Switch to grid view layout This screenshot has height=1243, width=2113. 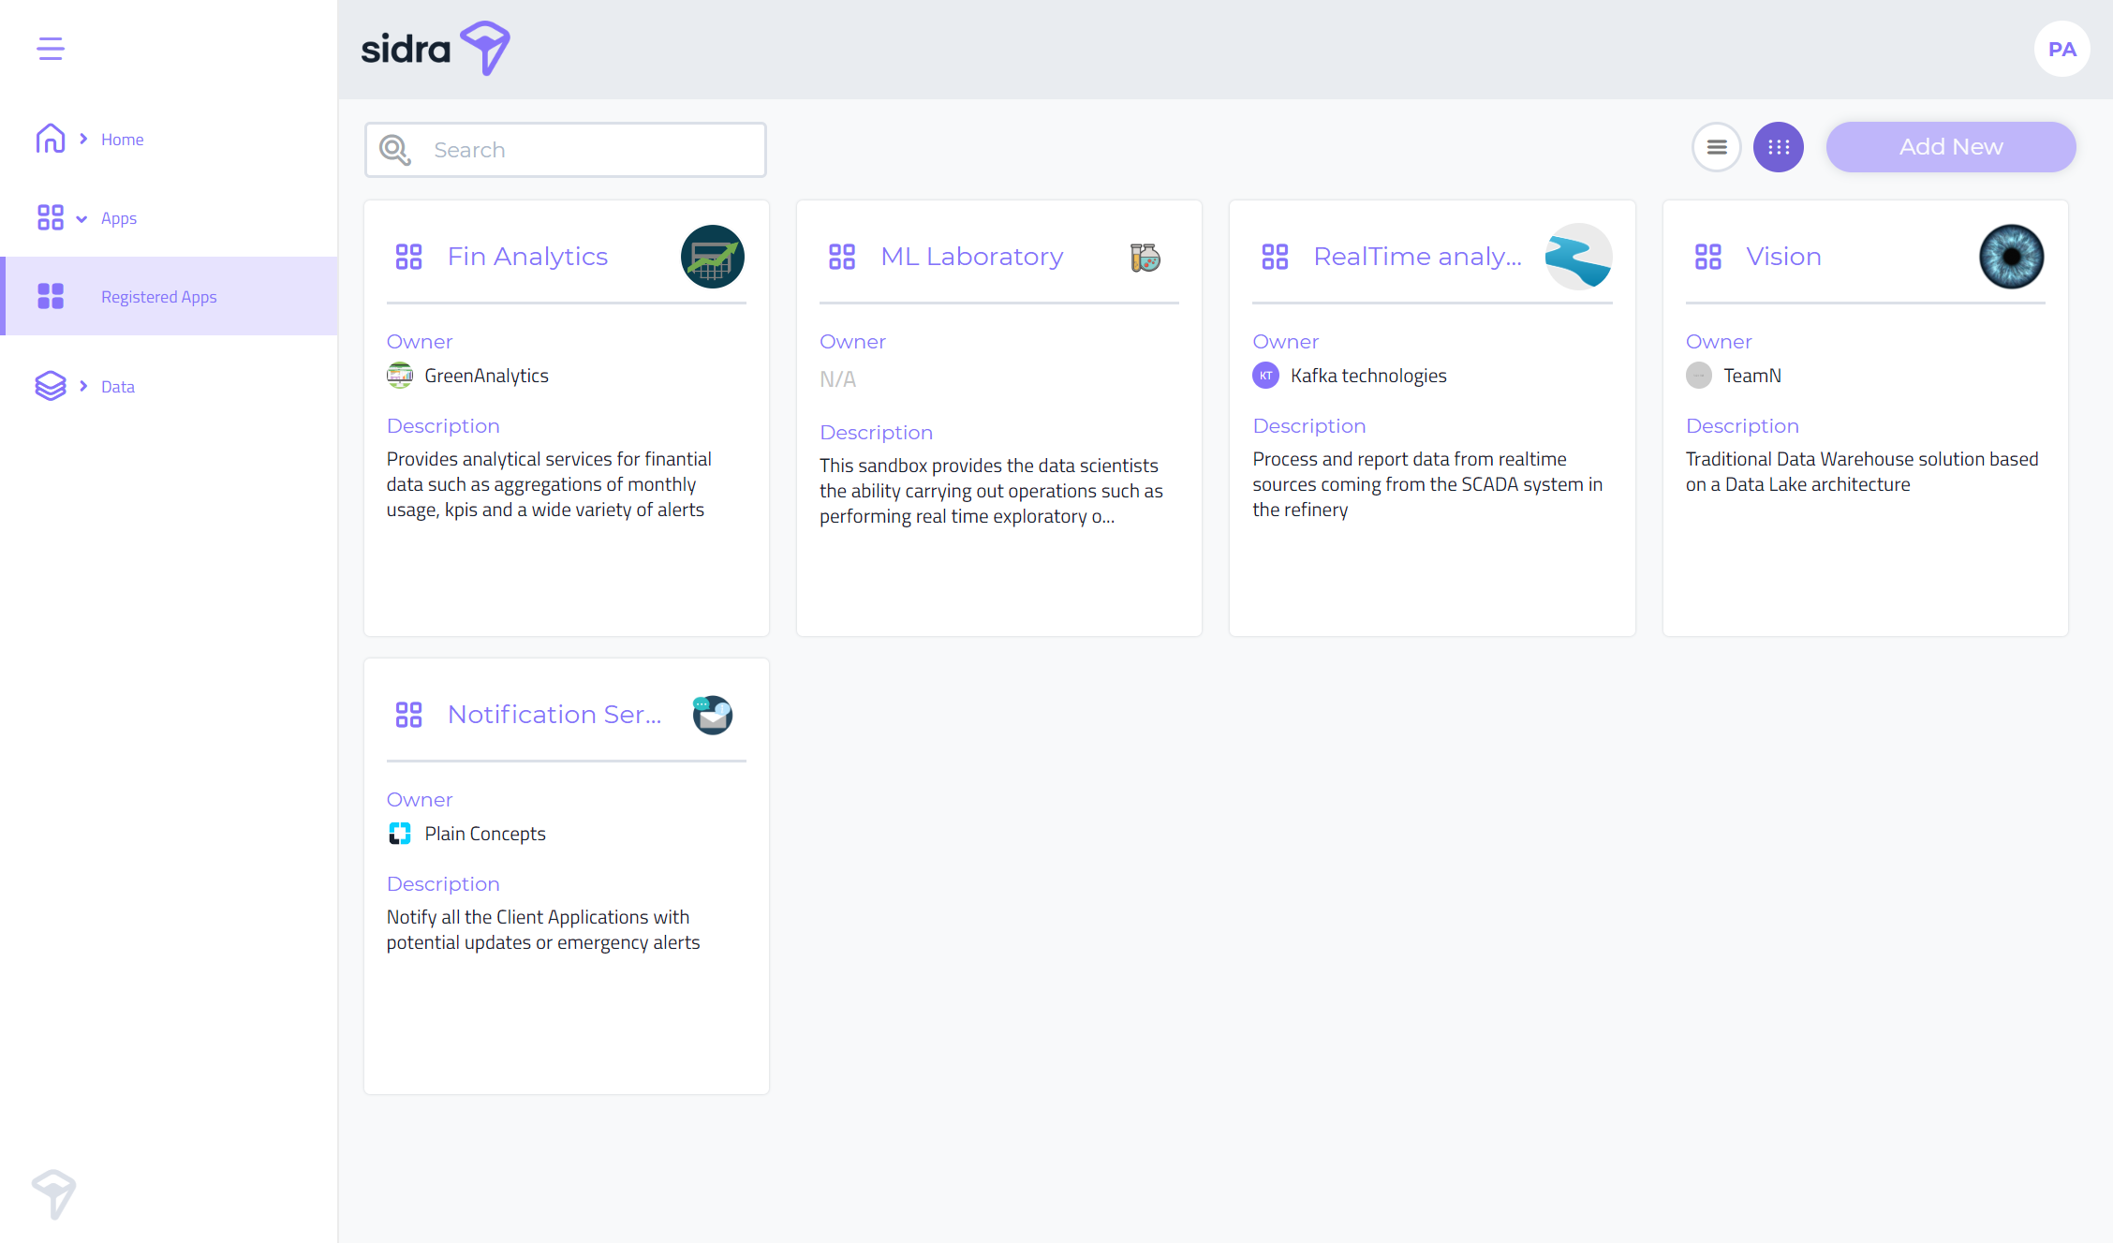(x=1778, y=147)
